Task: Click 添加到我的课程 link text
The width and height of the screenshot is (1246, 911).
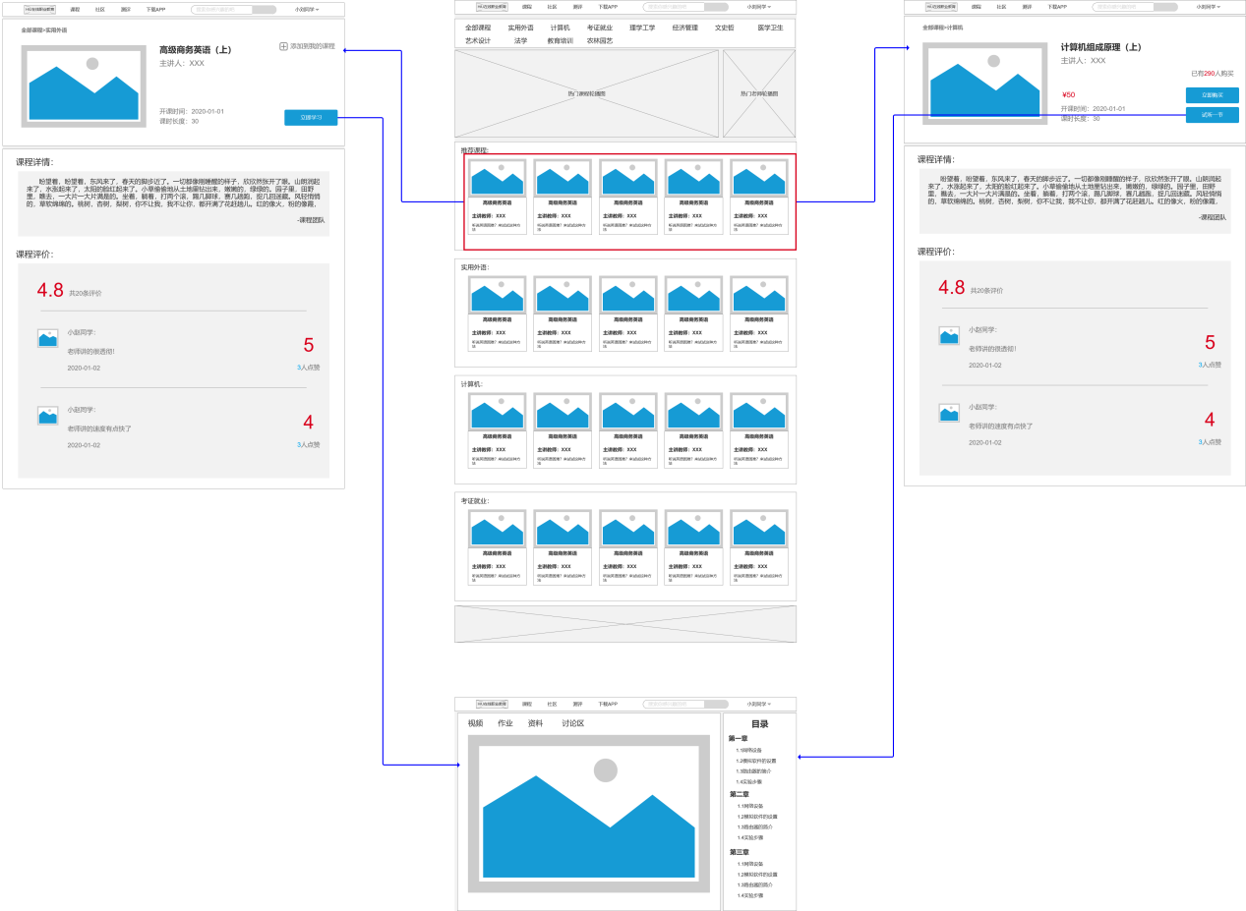Action: point(313,46)
